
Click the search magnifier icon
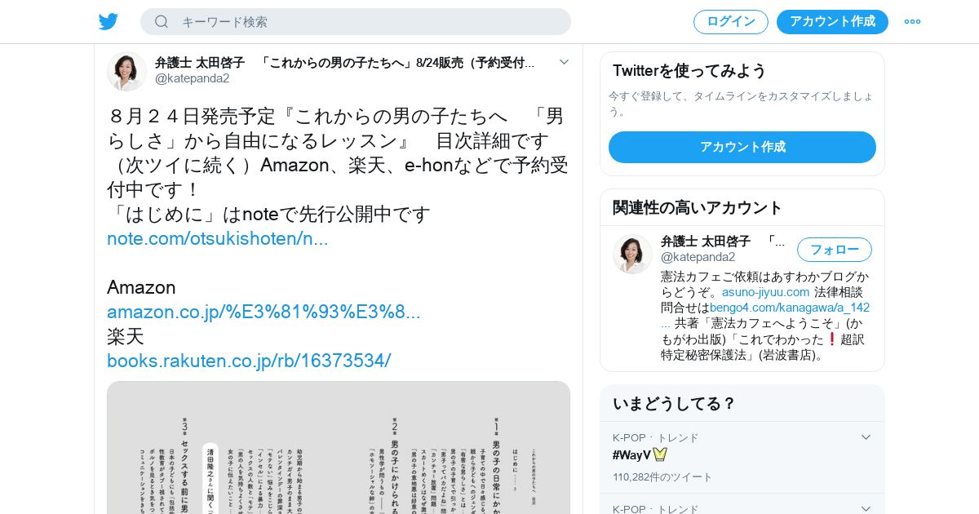pos(162,22)
